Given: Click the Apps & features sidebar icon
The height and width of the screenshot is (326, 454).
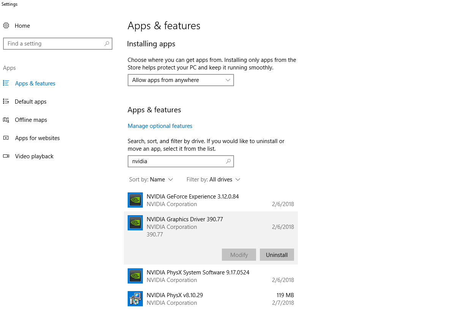Looking at the screenshot, I should 6,83.
